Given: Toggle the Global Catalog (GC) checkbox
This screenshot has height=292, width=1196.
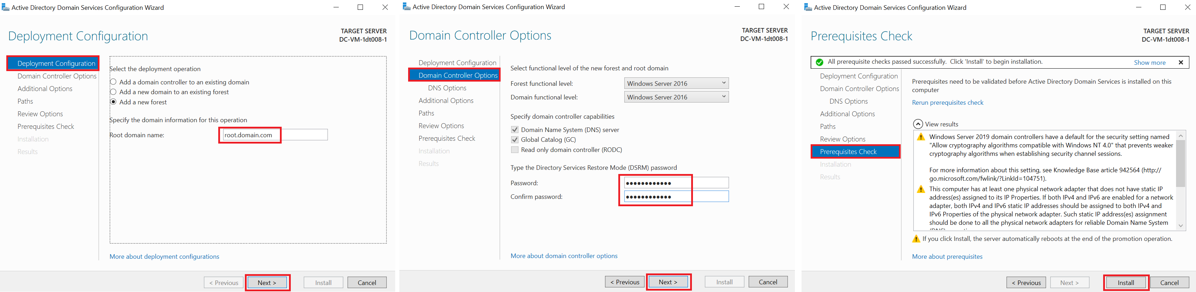Looking at the screenshot, I should 514,139.
